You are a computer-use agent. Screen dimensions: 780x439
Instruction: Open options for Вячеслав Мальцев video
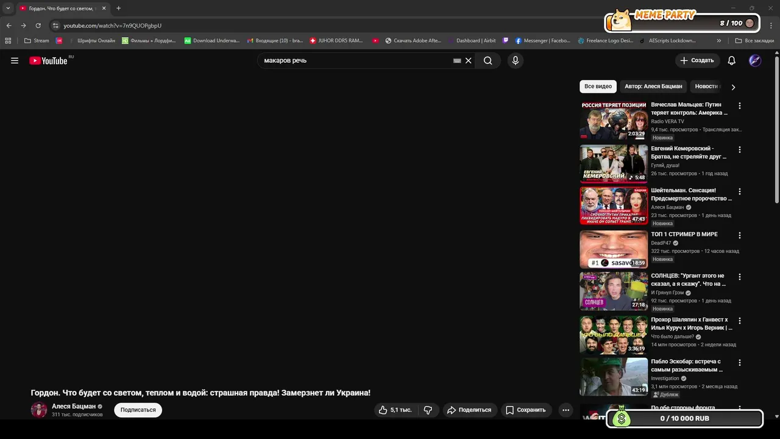[x=740, y=105]
